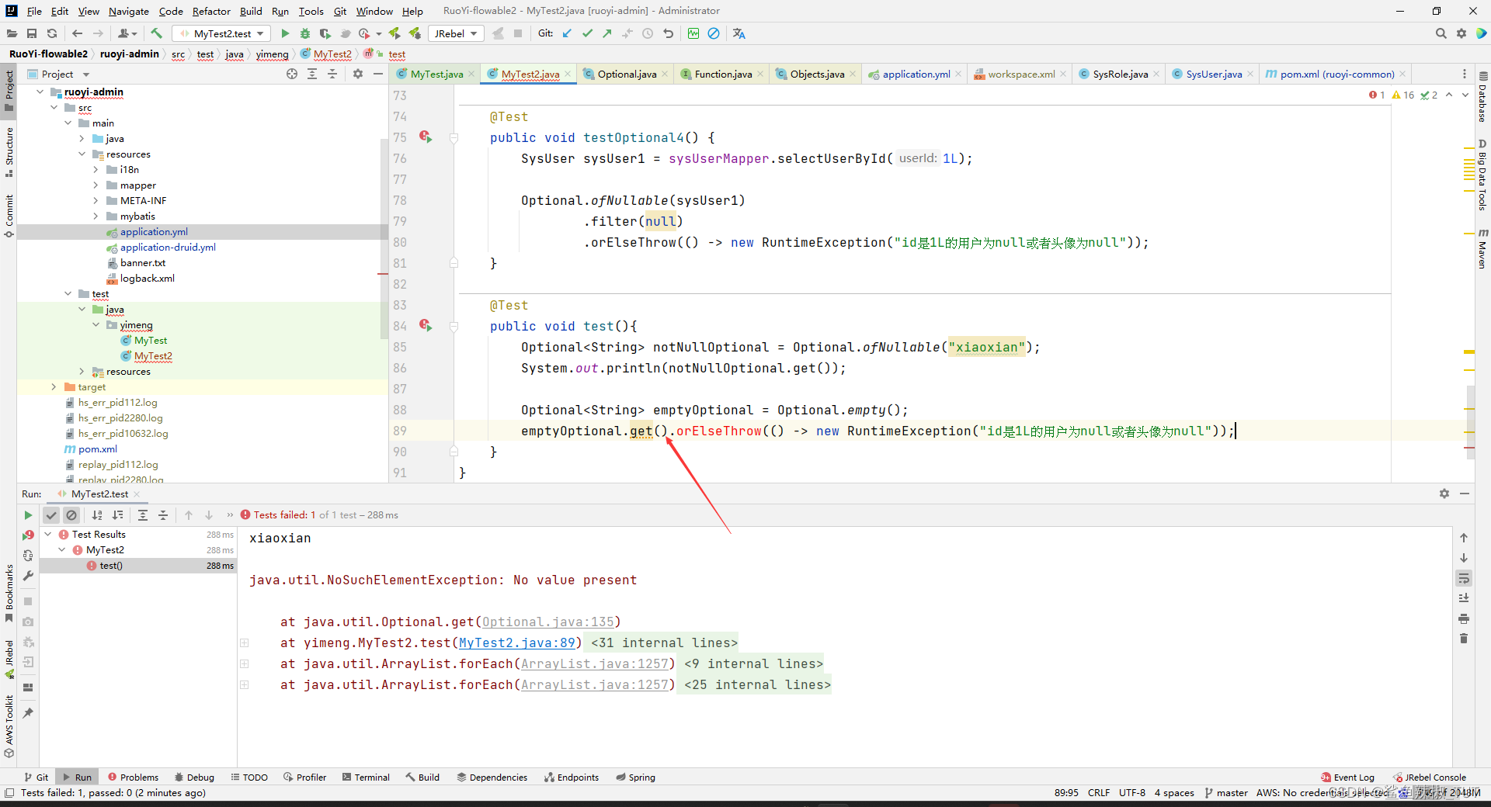Collapse the Test Results tree node
1491x807 pixels.
coord(48,534)
